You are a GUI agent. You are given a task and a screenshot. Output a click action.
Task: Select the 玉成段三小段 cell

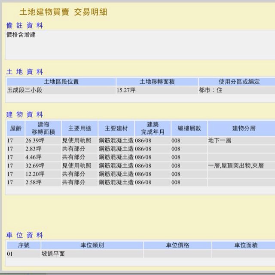click(61, 90)
